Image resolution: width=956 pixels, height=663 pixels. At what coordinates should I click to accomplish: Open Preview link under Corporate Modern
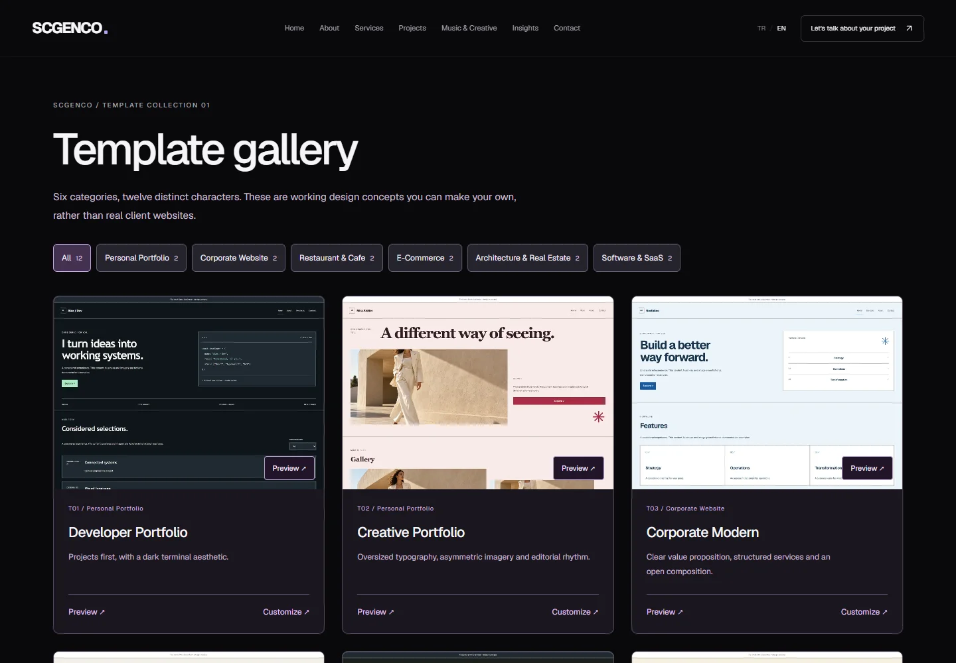[665, 612]
